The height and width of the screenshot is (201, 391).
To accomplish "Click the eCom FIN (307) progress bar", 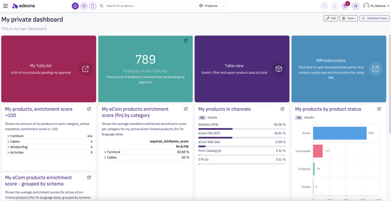I will click(242, 138).
